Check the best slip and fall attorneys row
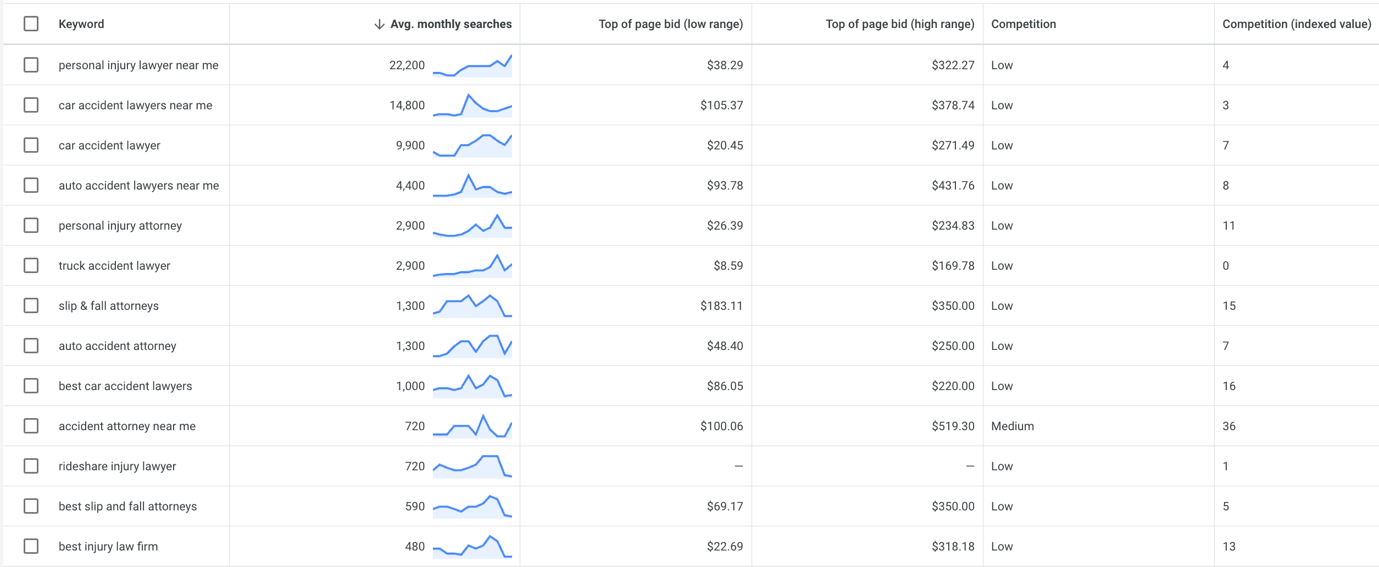This screenshot has height=567, width=1379. (31, 506)
